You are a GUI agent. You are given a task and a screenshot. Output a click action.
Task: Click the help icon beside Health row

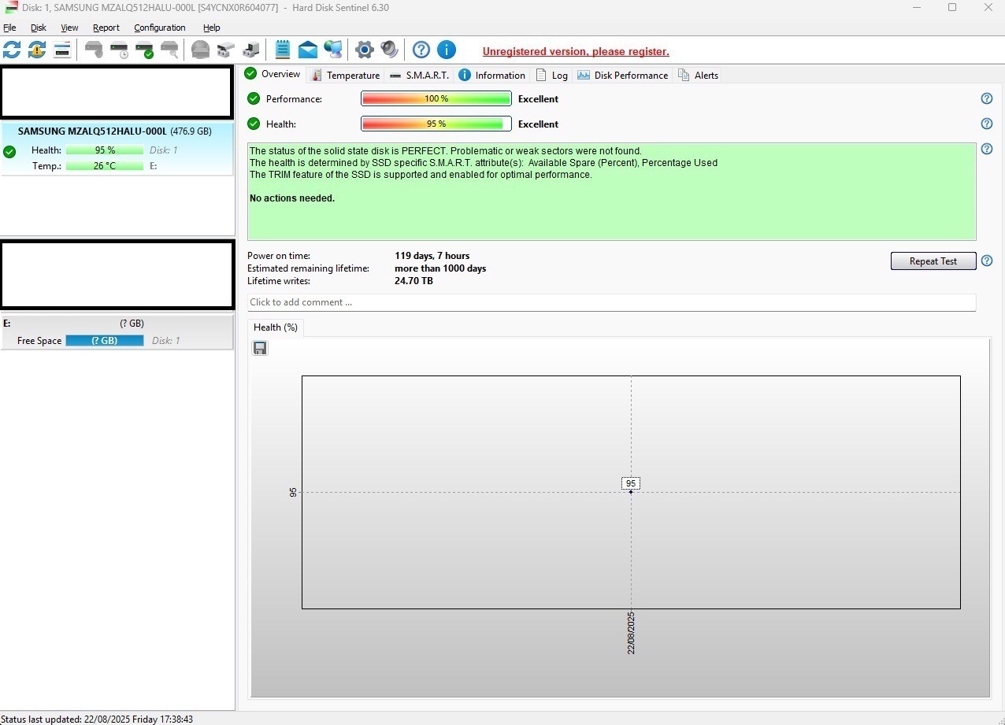pos(987,124)
